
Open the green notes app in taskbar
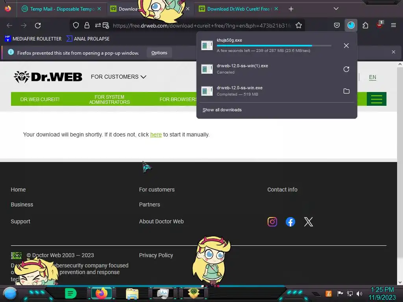pyautogui.click(x=70, y=293)
